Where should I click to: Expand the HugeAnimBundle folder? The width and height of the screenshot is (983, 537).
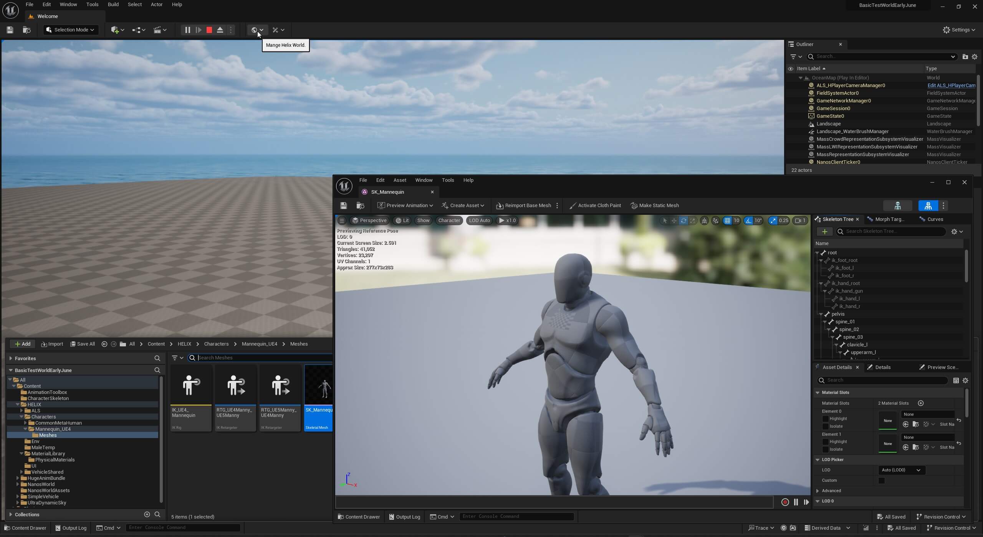click(18, 478)
